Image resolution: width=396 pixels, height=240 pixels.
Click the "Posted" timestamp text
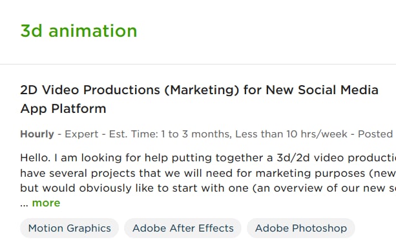point(375,134)
